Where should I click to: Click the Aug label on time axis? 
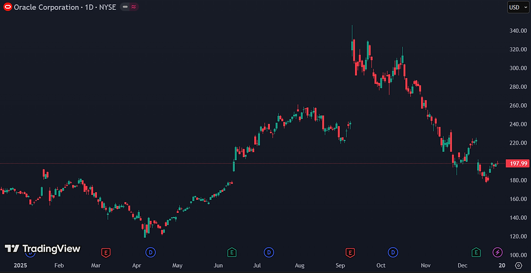coord(299,265)
